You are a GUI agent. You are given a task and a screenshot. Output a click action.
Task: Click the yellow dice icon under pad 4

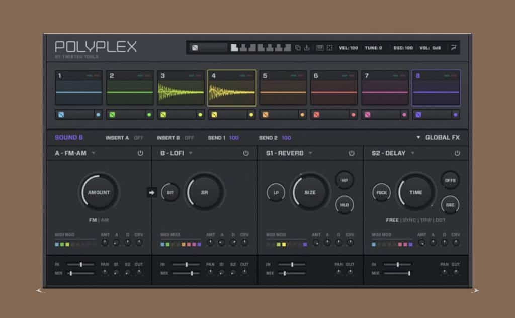click(214, 115)
